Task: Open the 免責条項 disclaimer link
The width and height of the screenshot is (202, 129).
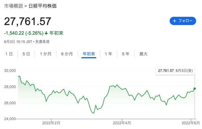Action: click(x=42, y=42)
